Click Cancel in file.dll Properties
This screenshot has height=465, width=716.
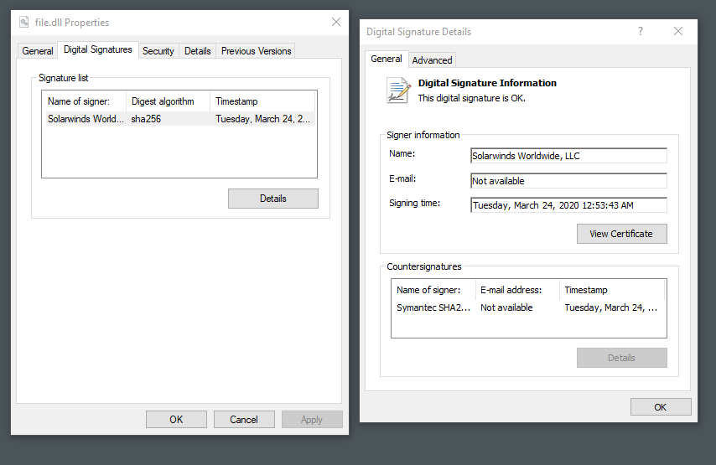(x=244, y=420)
